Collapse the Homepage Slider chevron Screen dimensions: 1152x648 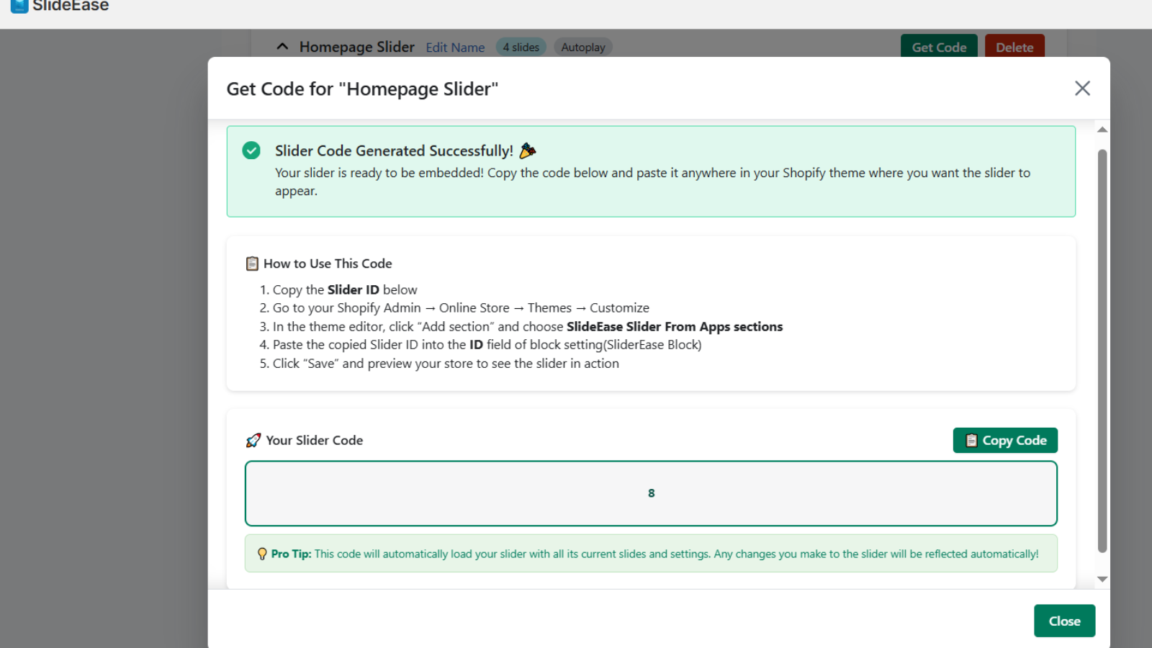(x=282, y=47)
